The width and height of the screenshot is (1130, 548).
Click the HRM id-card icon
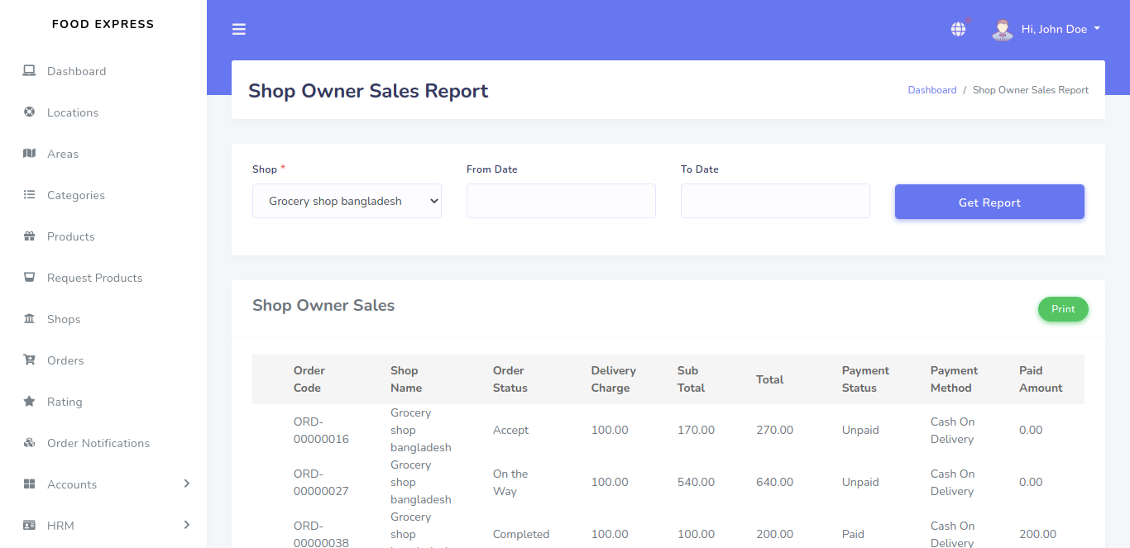coord(30,526)
